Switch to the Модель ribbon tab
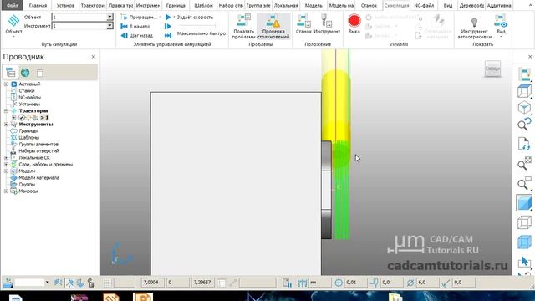 [x=313, y=6]
